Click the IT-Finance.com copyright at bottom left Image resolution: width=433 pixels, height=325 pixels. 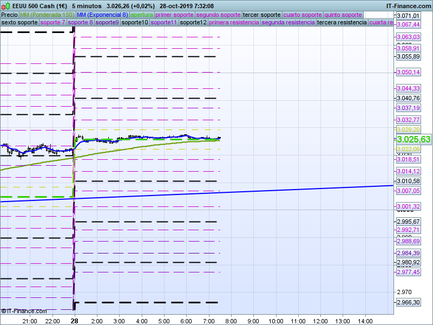24,311
